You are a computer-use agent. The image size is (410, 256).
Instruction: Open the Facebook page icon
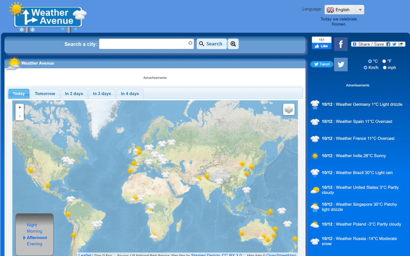(x=341, y=44)
